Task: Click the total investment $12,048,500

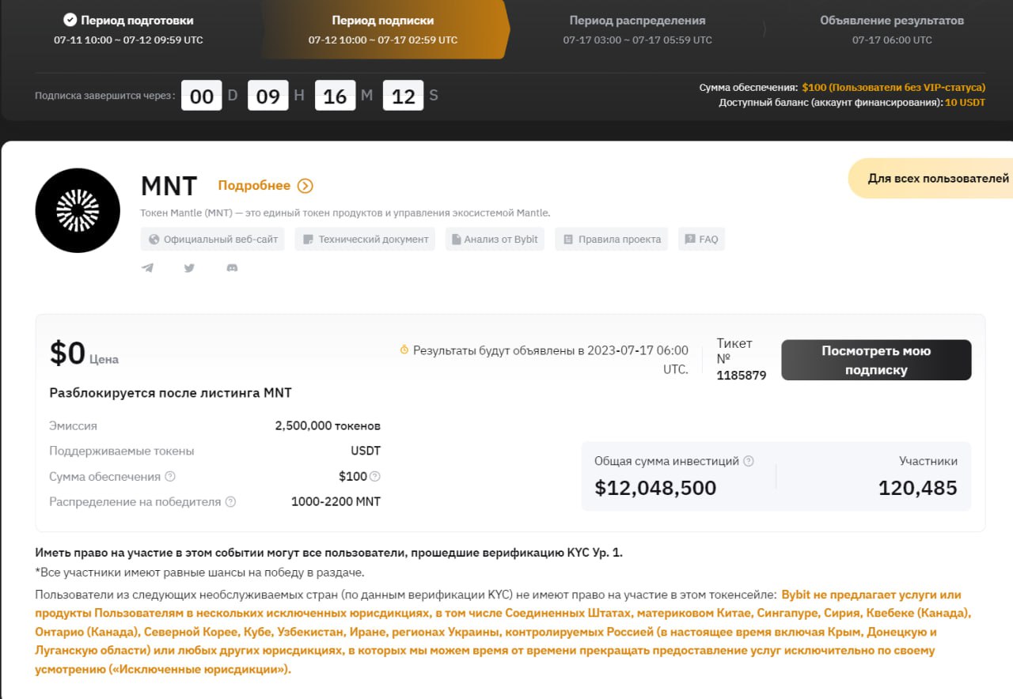Action: pyautogui.click(x=655, y=488)
